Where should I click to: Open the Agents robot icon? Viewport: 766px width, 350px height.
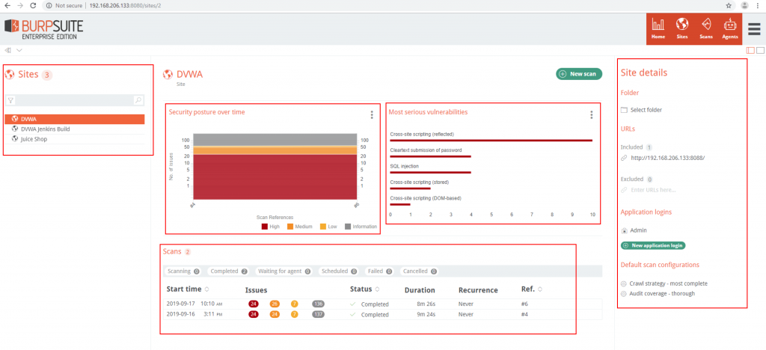(x=729, y=28)
